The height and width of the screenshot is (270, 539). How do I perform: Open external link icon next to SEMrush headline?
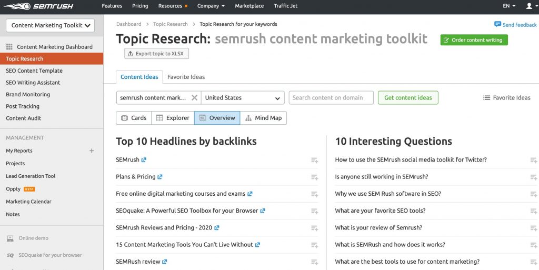pyautogui.click(x=144, y=159)
